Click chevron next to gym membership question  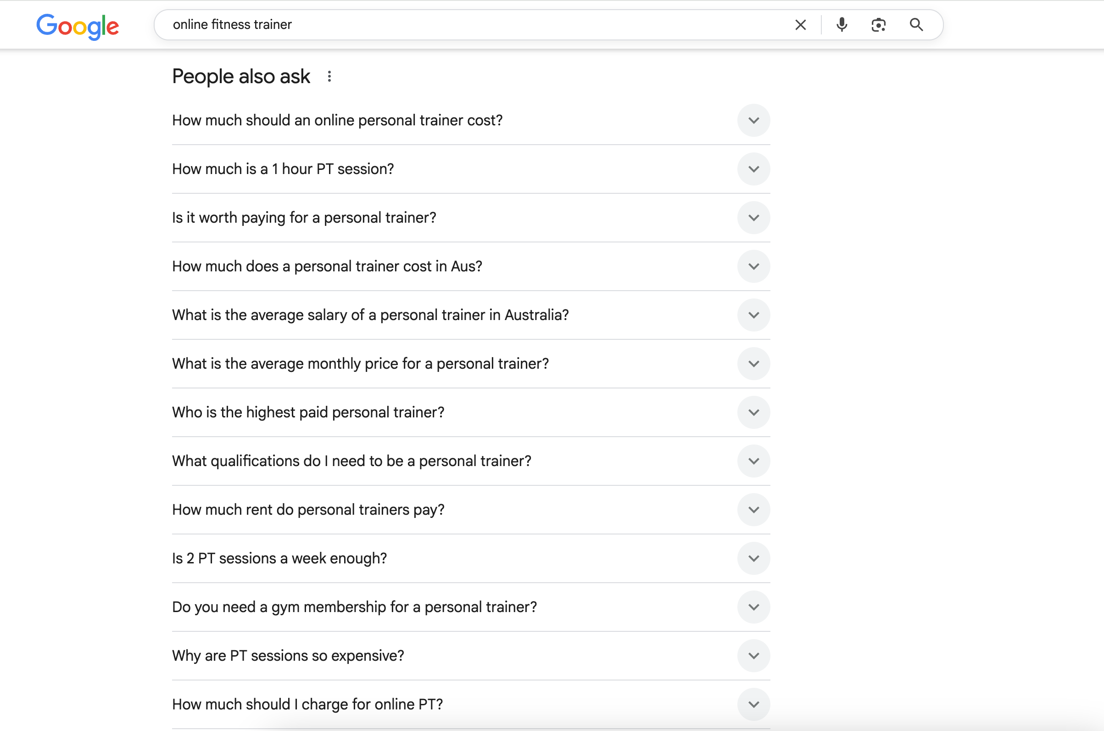(753, 607)
